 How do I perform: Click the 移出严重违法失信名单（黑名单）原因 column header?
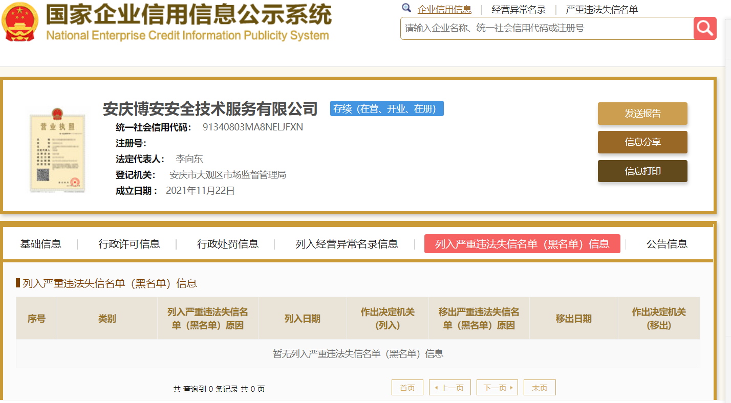(479, 319)
